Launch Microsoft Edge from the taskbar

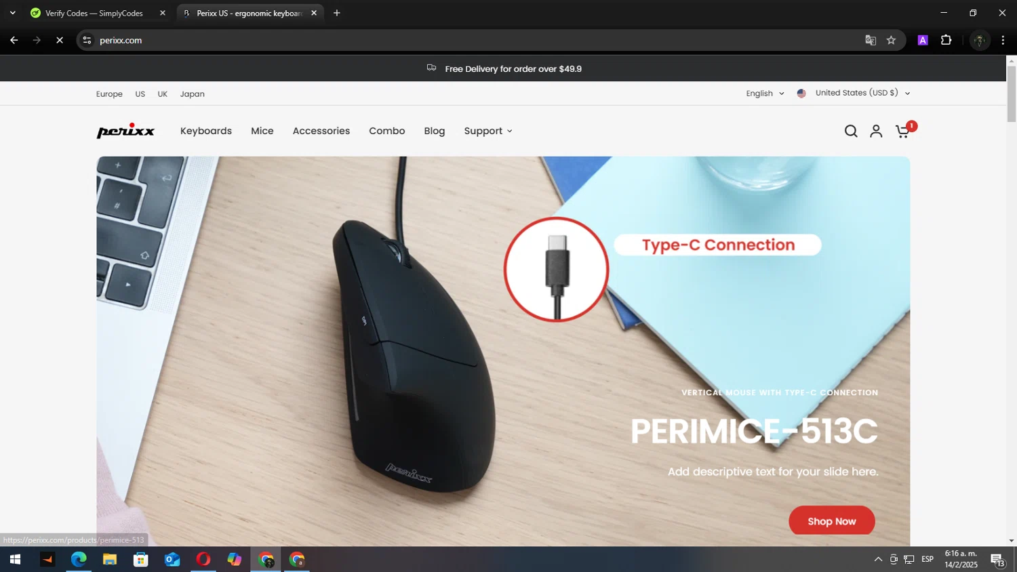(79, 559)
